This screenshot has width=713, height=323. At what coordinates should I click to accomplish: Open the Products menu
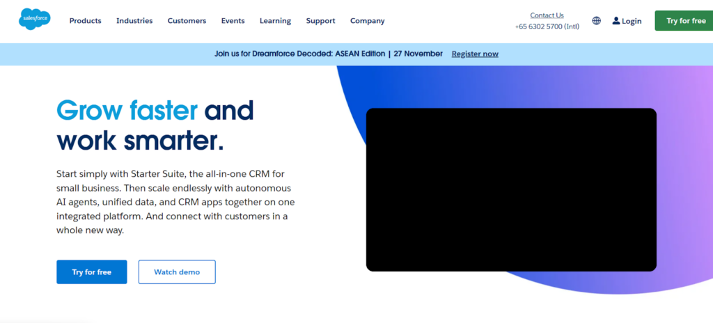(x=85, y=21)
